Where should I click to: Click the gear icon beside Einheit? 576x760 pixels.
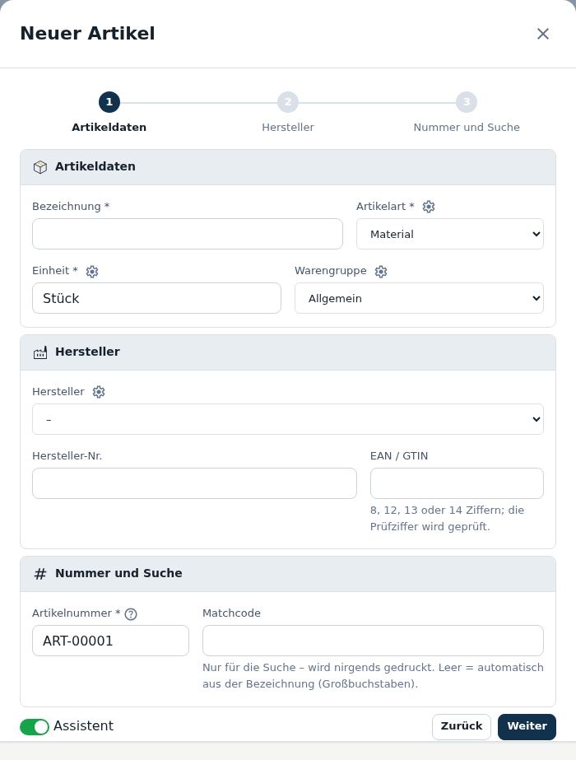[x=92, y=272]
